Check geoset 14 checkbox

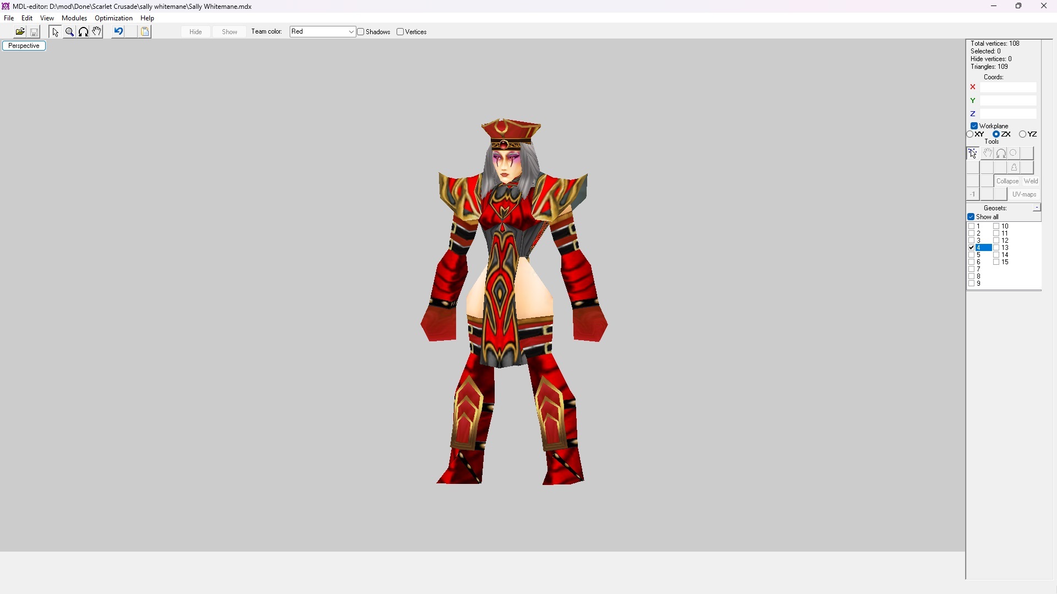click(997, 255)
